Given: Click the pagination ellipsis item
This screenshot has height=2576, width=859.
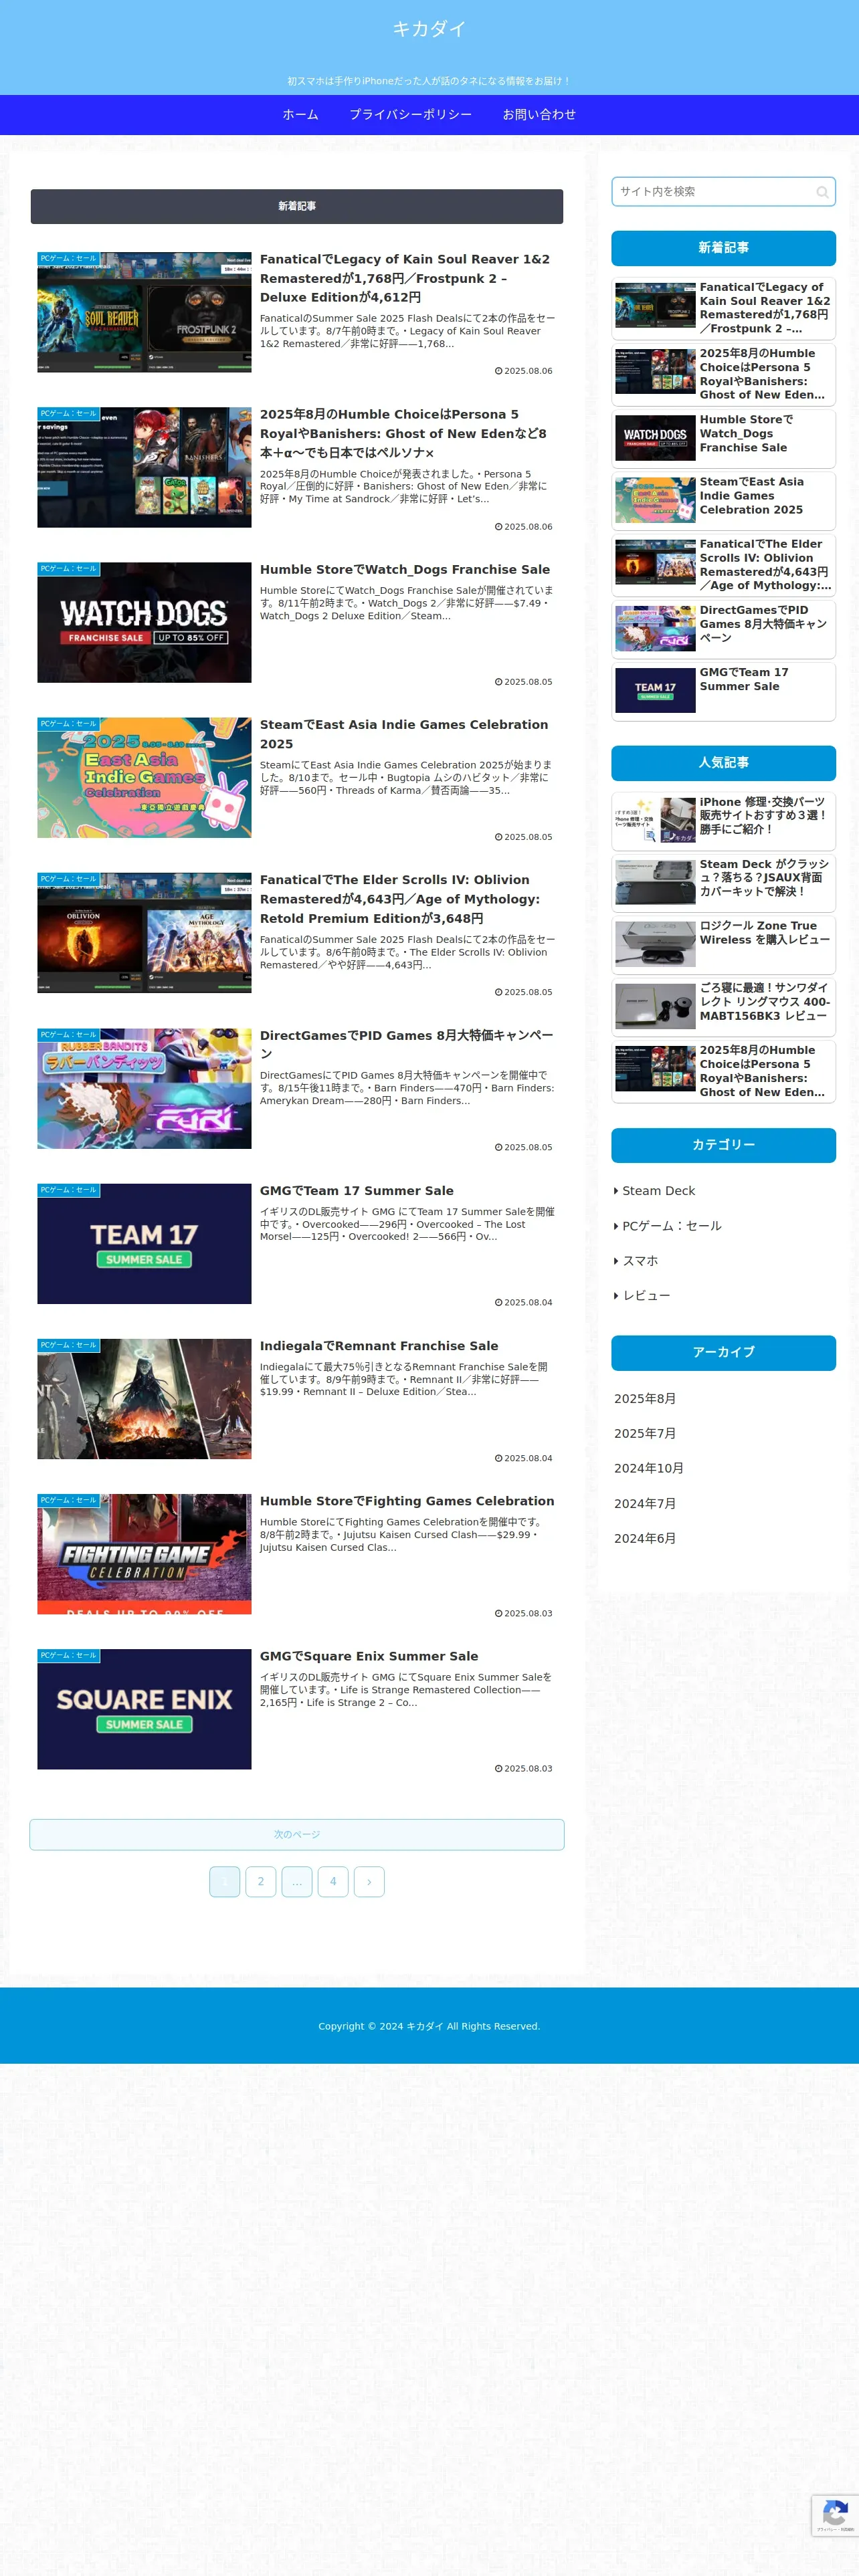Looking at the screenshot, I should point(297,1881).
